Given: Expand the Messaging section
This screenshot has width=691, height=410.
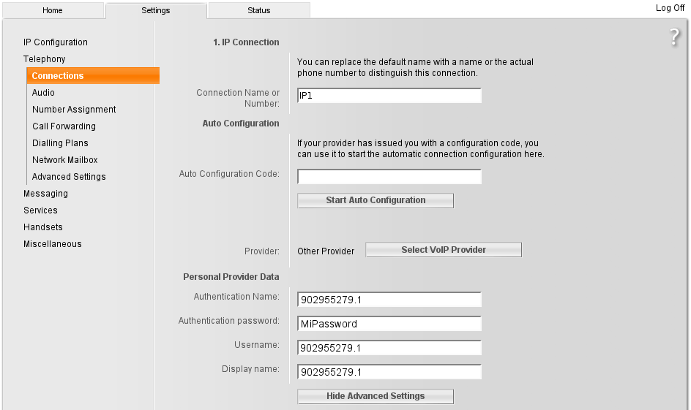Looking at the screenshot, I should [45, 194].
